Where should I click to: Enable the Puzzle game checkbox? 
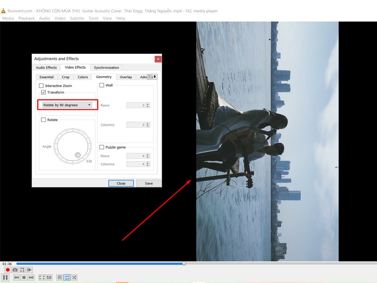[x=101, y=147]
